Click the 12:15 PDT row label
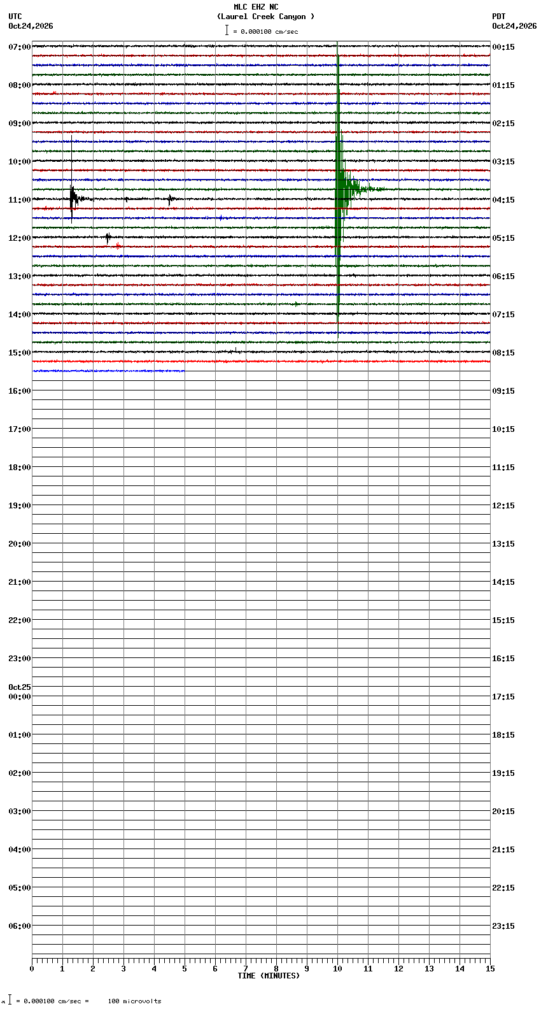 [503, 506]
